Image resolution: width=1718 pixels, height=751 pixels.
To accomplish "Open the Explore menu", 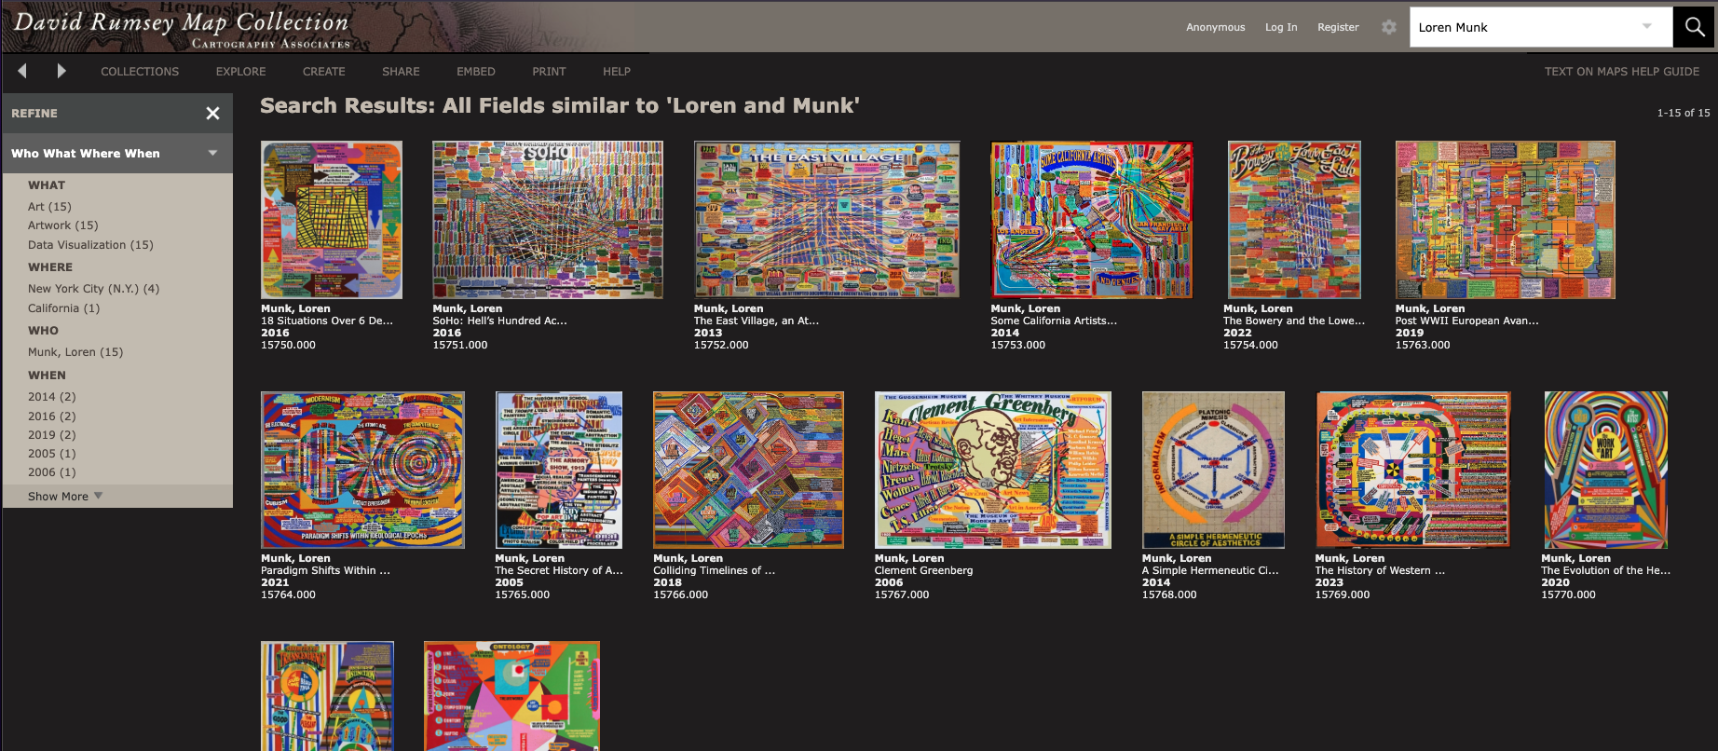I will (240, 72).
